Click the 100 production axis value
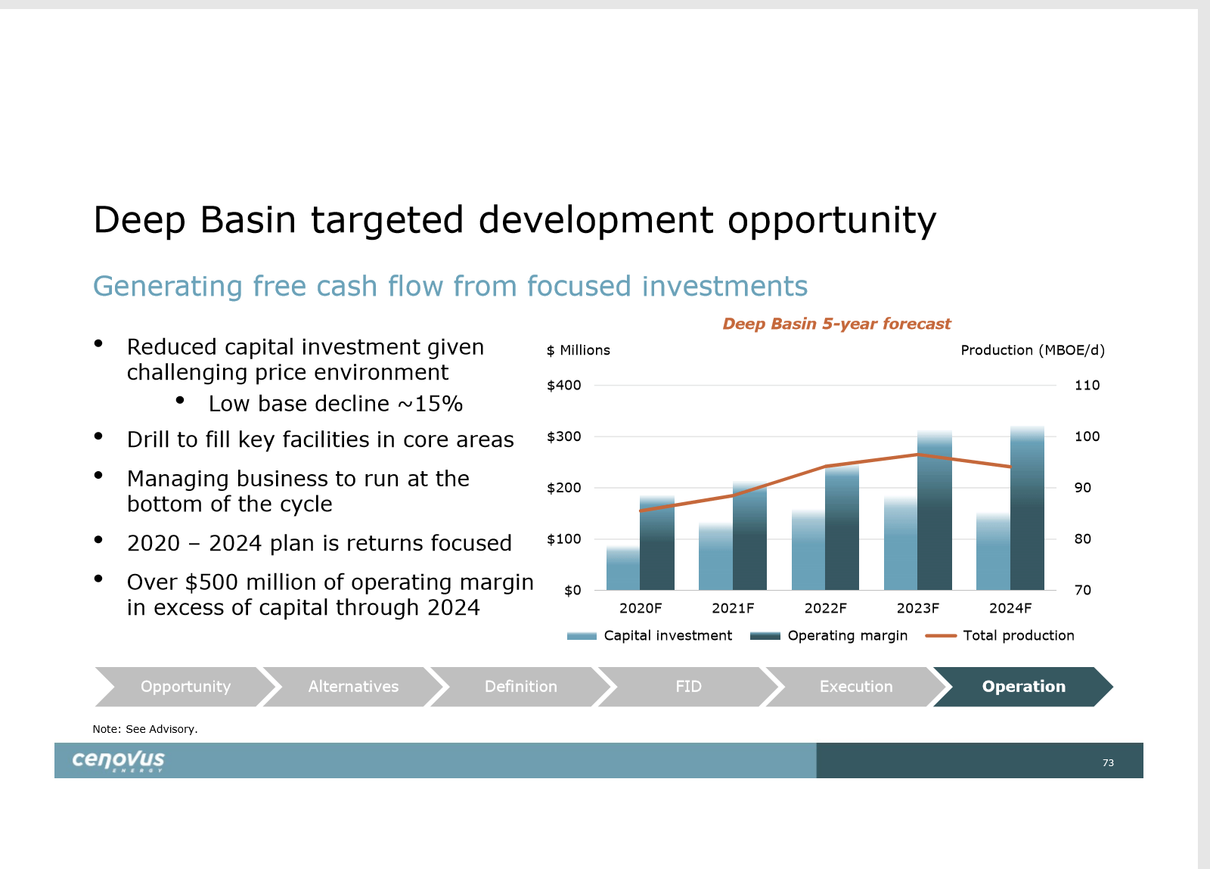 1087,436
